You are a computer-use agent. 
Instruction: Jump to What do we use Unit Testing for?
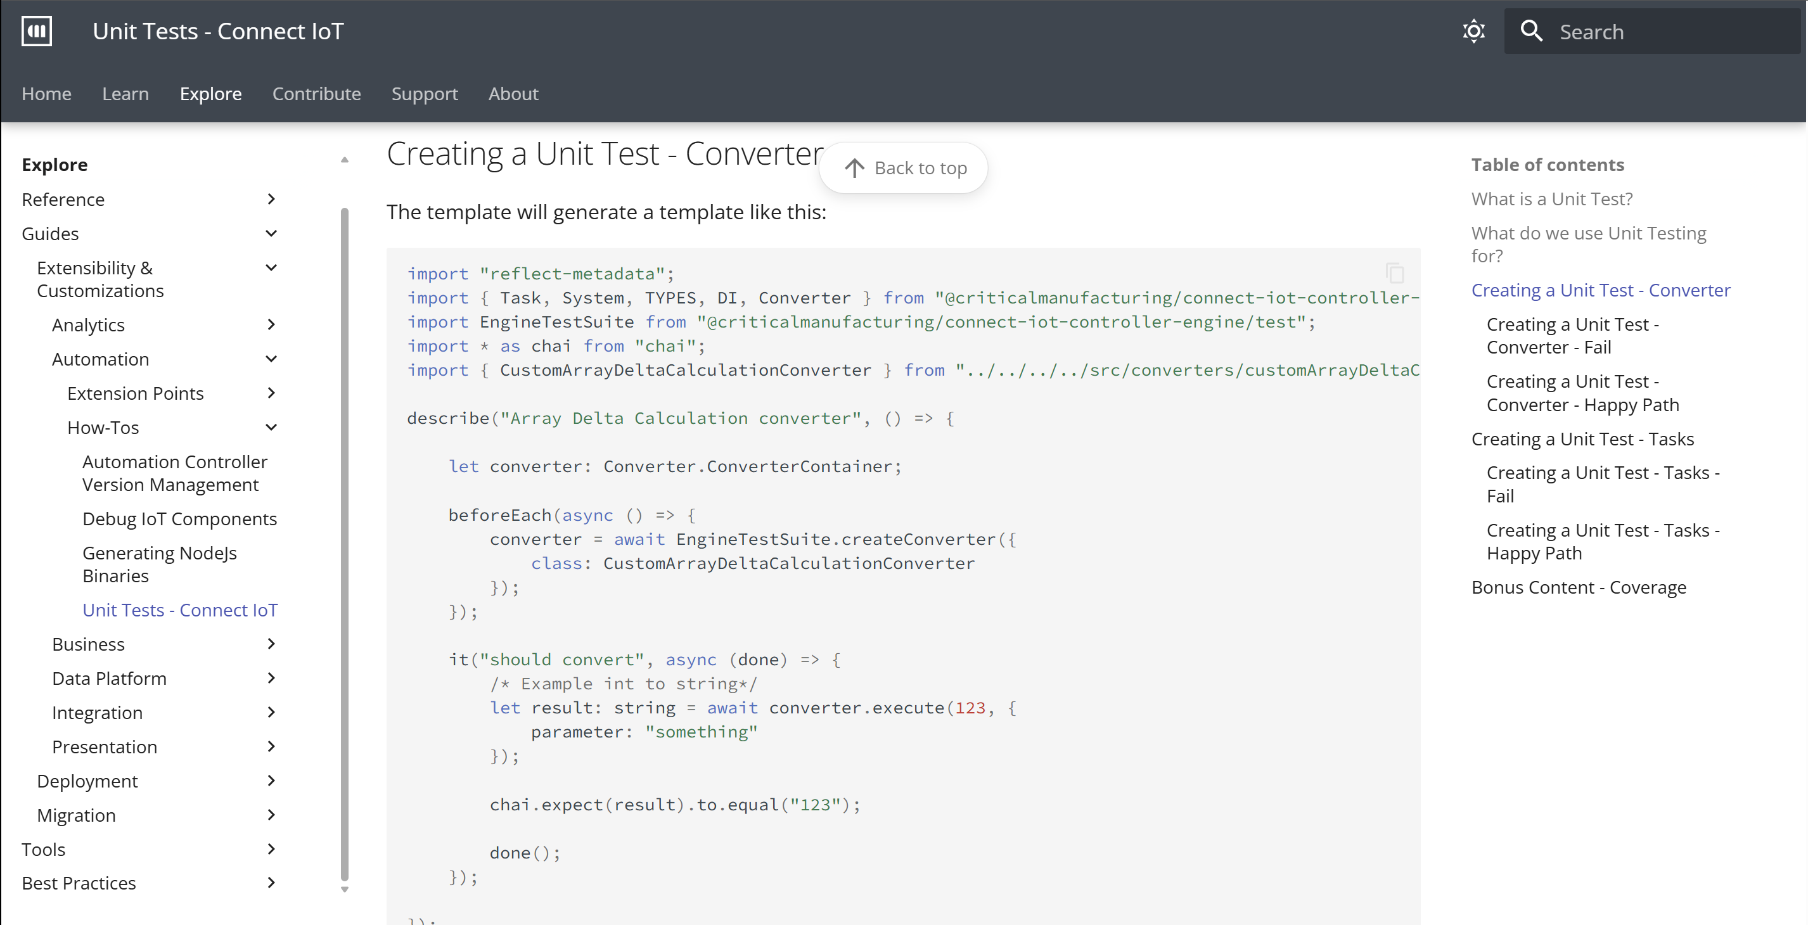pos(1588,244)
